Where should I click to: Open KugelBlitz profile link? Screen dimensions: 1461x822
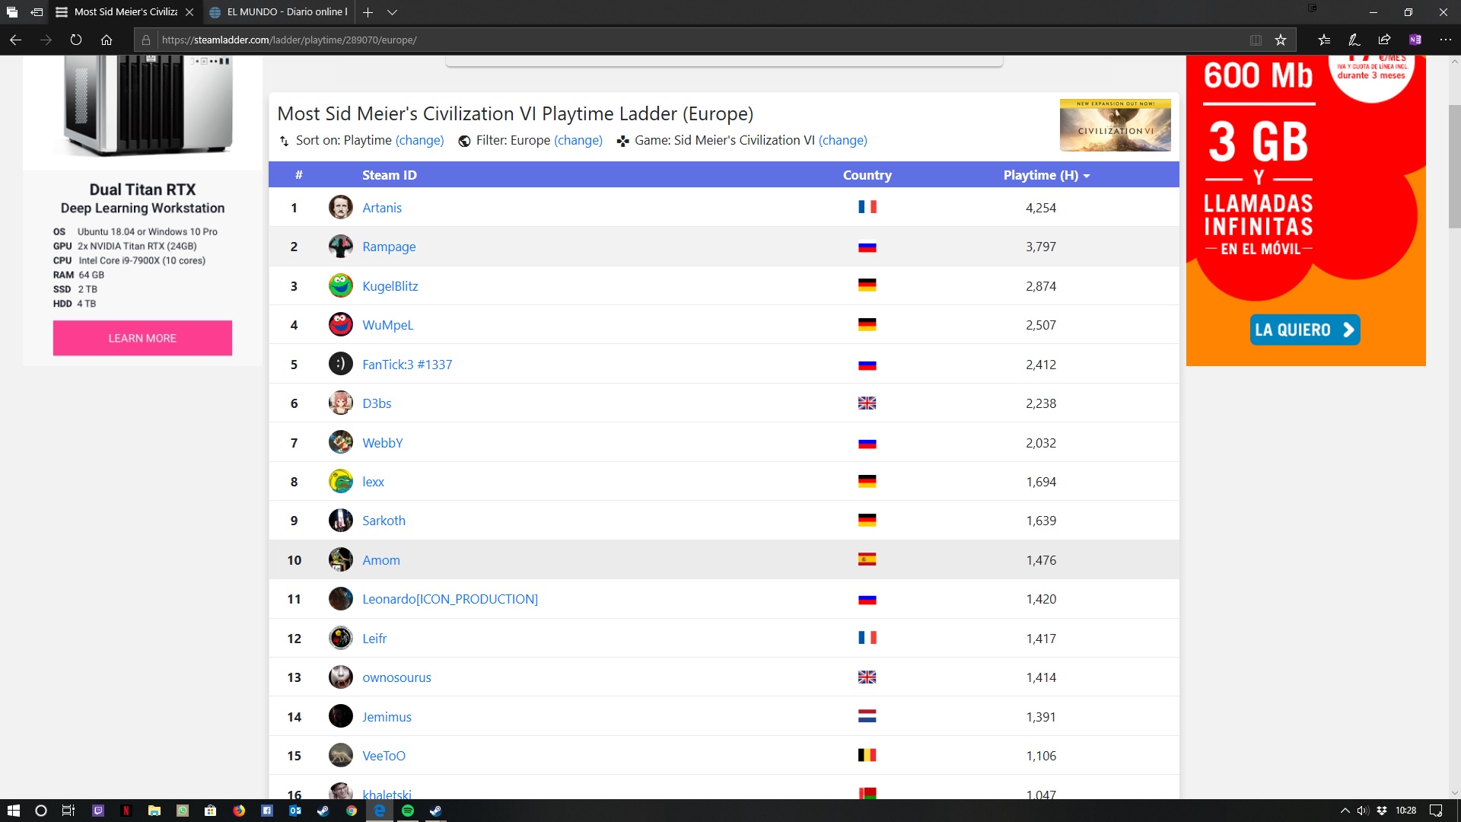point(390,286)
